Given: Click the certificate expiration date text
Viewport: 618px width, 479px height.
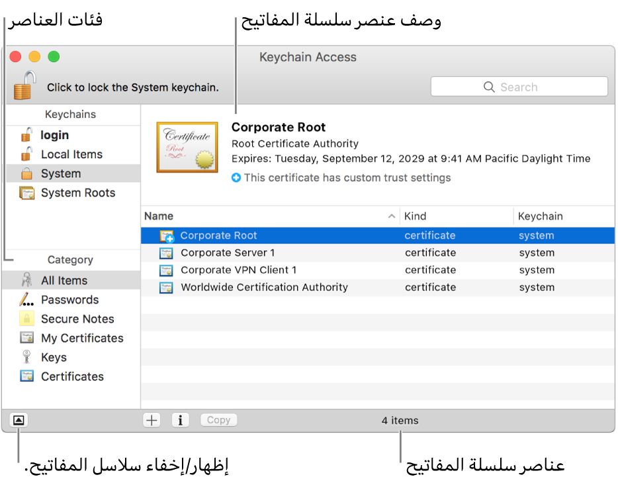Looking at the screenshot, I should pos(411,159).
